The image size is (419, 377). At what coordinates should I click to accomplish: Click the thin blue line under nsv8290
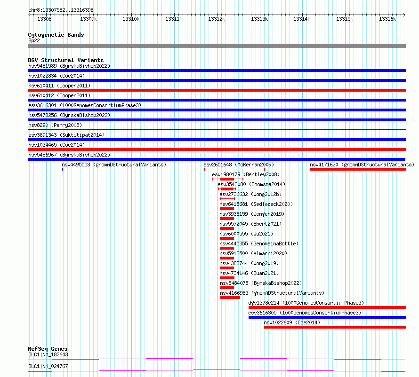(217, 130)
